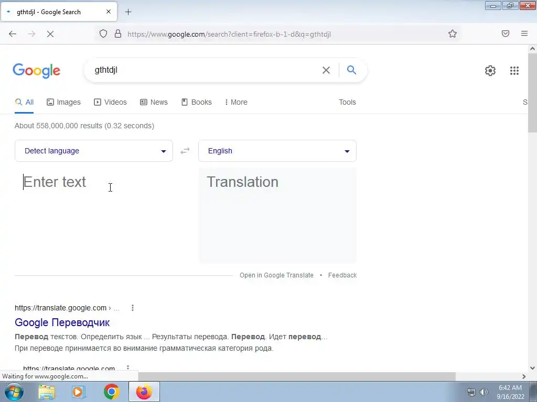Click the 'About 558,000,000 results' text
The width and height of the screenshot is (537, 402).
[84, 126]
